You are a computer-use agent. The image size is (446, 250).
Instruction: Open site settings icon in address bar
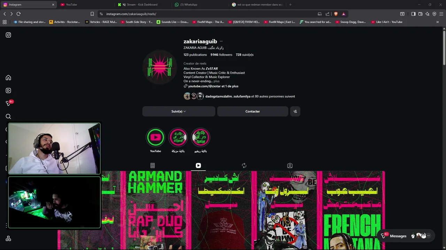click(101, 14)
